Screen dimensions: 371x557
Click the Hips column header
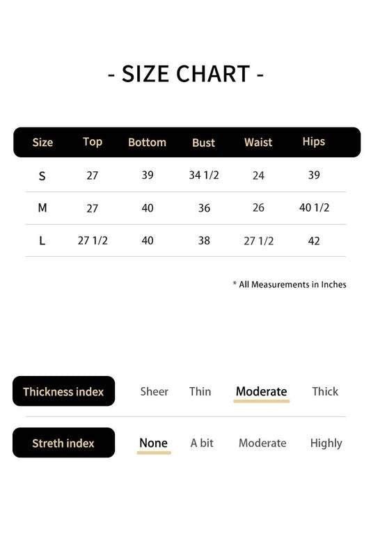[x=314, y=142]
